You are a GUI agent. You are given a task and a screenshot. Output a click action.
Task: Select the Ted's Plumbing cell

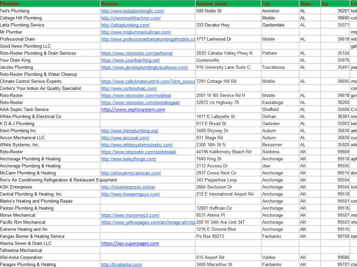pos(50,11)
